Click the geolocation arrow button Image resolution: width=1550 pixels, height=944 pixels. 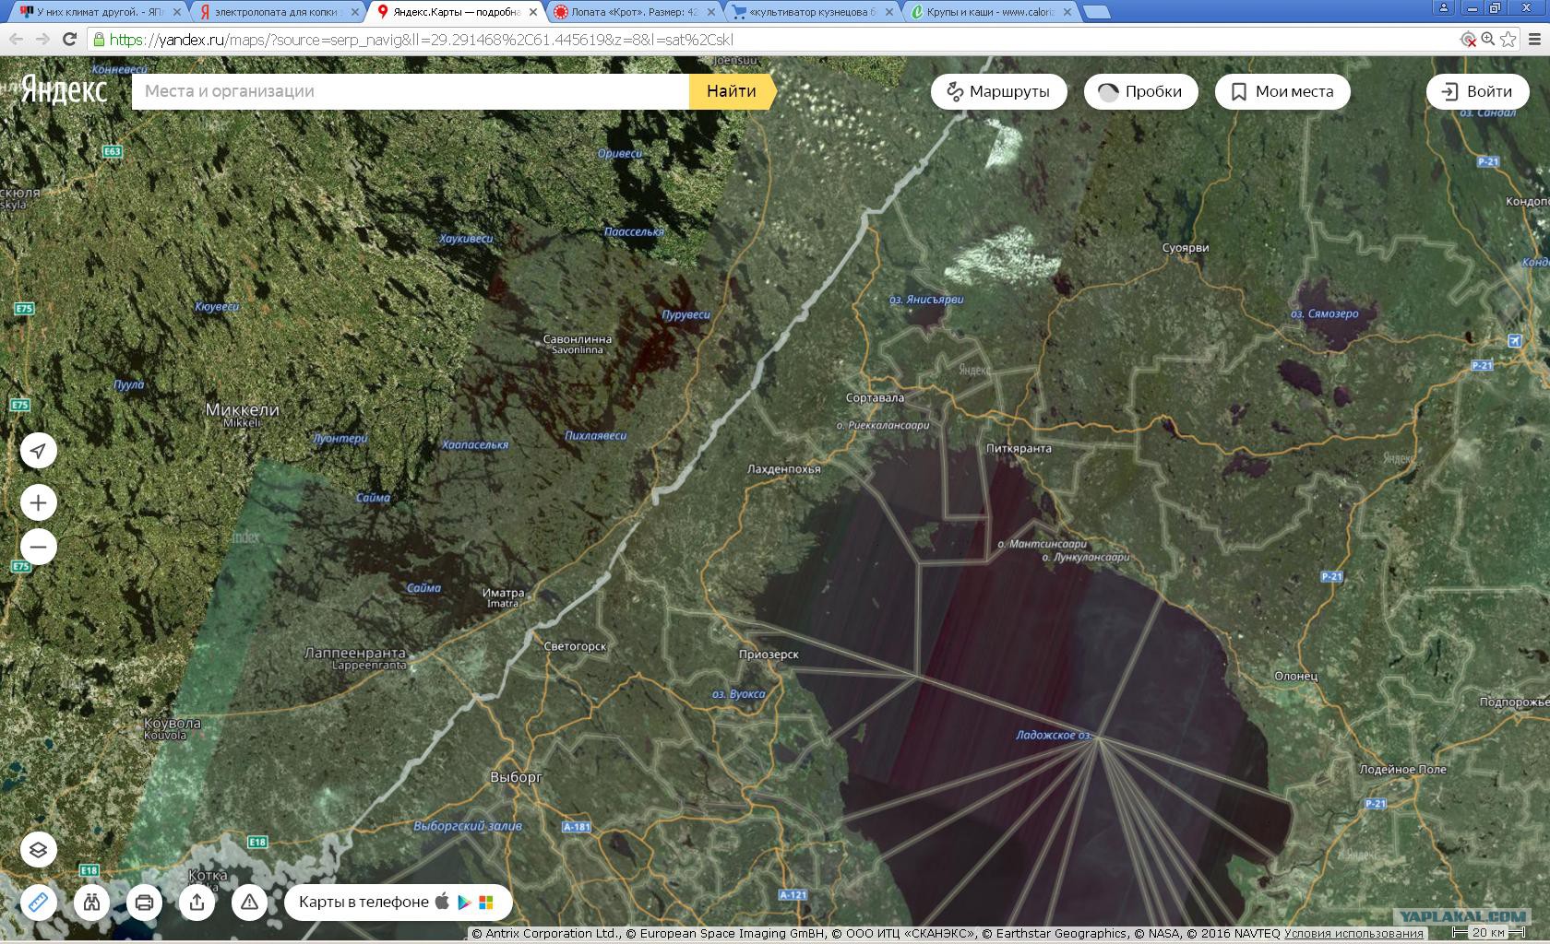[39, 451]
